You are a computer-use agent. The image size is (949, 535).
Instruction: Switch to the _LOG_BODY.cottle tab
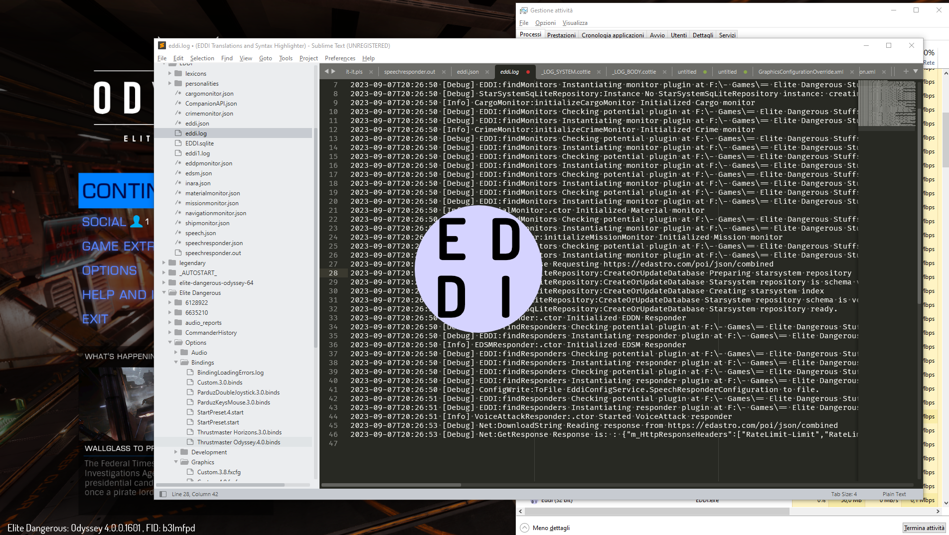pyautogui.click(x=634, y=72)
